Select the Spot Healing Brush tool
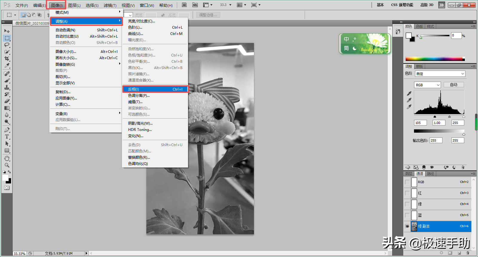 pos(7,74)
